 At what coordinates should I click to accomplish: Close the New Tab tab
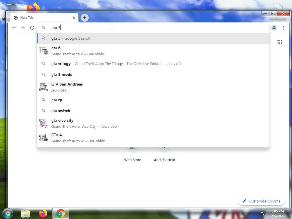point(74,18)
